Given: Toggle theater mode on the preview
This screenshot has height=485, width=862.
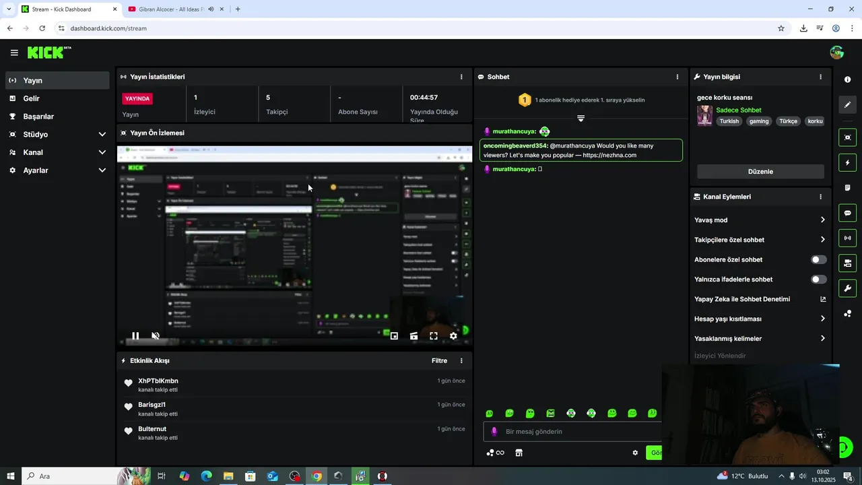Looking at the screenshot, I should point(413,335).
